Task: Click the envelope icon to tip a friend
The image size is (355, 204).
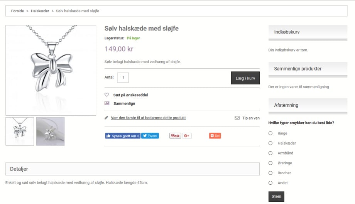Action: pyautogui.click(x=237, y=118)
